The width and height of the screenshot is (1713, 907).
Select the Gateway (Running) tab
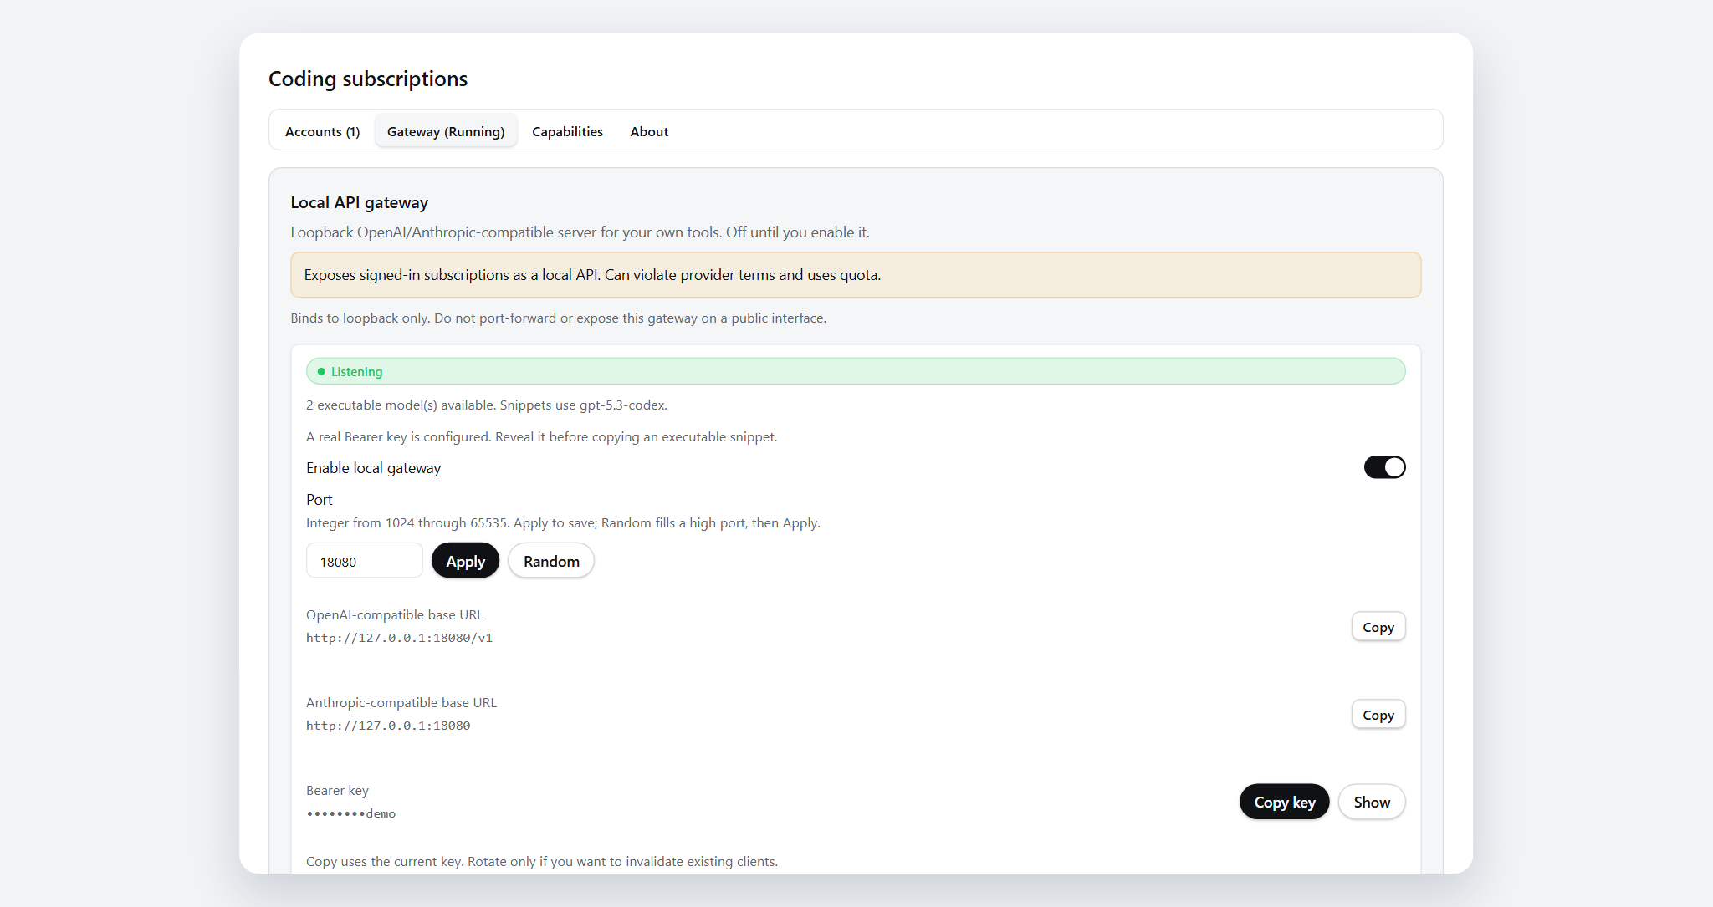click(446, 131)
